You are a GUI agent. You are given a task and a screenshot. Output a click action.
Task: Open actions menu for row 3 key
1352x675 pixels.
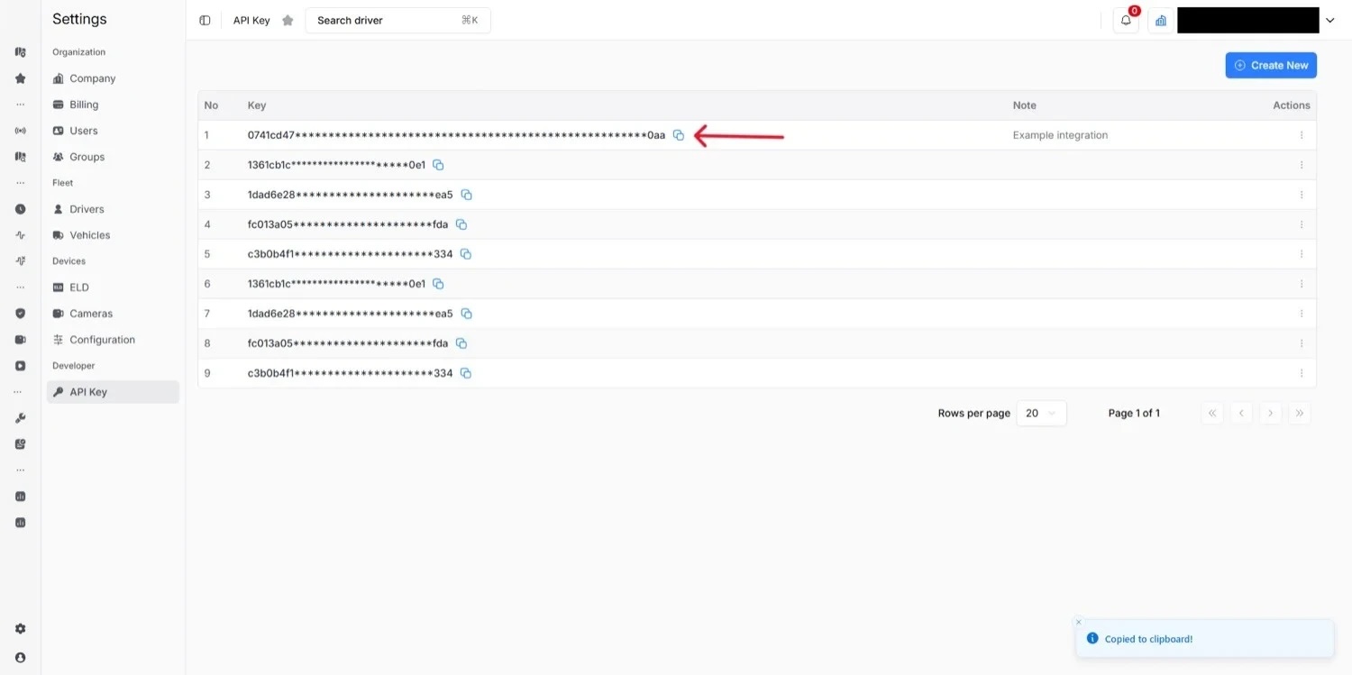click(x=1302, y=195)
